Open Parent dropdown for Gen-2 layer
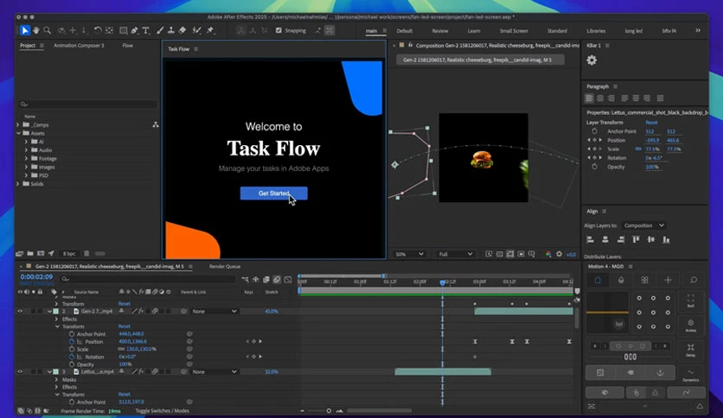723x418 pixels. click(214, 311)
